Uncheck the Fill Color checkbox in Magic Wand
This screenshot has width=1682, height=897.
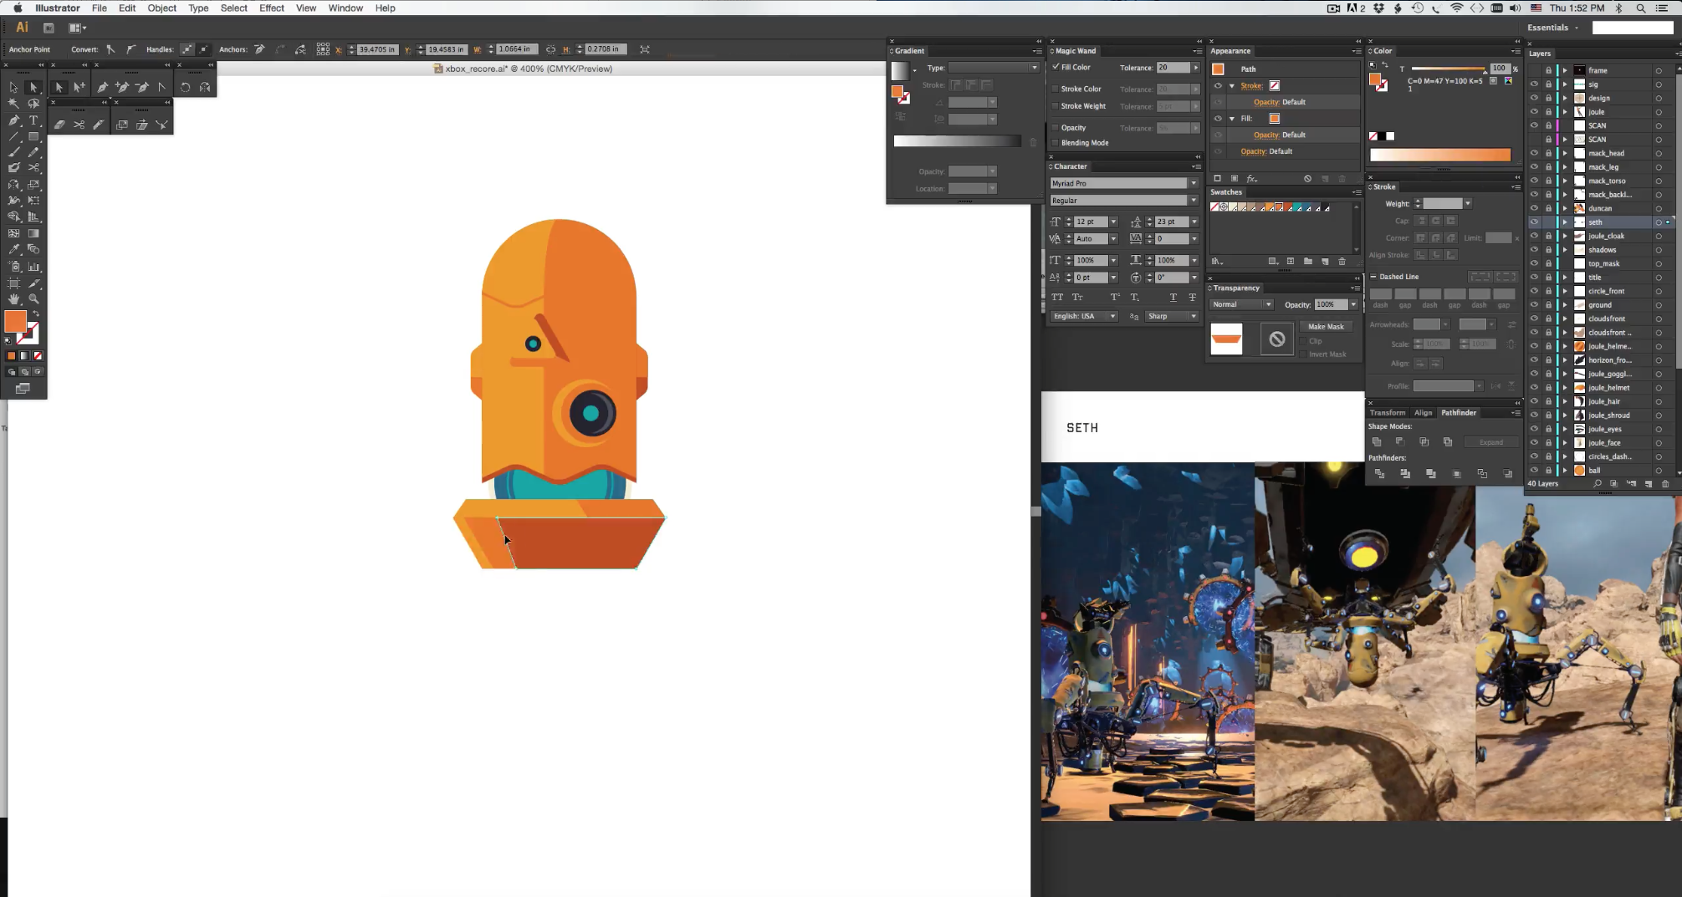1056,67
